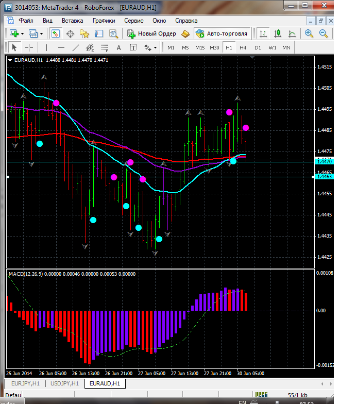Screen dimensions: 340x404
Task: Select the M15 timeframe button
Action: tap(200, 47)
